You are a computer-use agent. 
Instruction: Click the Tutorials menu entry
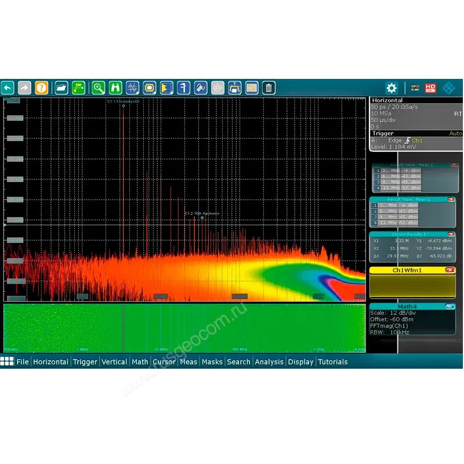click(332, 362)
